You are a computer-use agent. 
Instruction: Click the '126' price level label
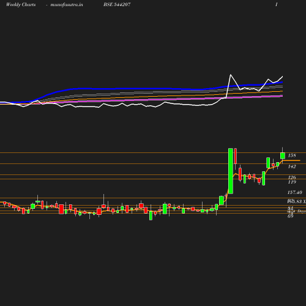click(292, 177)
